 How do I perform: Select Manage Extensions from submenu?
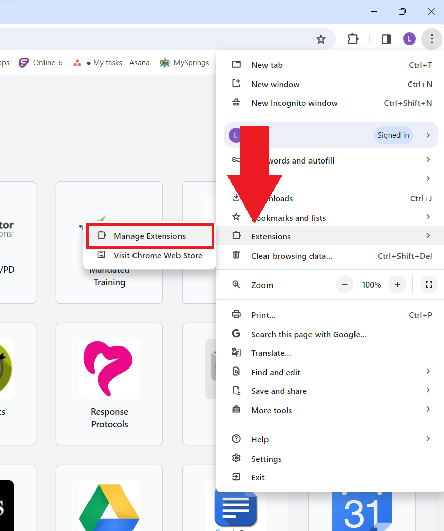click(x=150, y=236)
